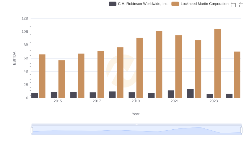Select the 2019 Lockheed Martin bar
Image resolution: width=247 pixels, height=142 pixels.
click(140, 68)
